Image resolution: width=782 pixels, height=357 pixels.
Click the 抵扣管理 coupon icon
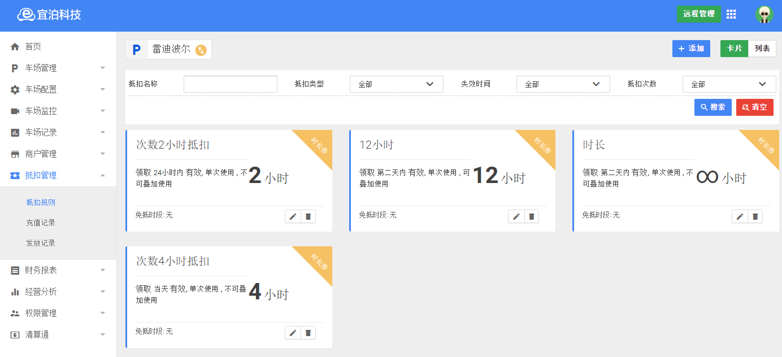[15, 176]
